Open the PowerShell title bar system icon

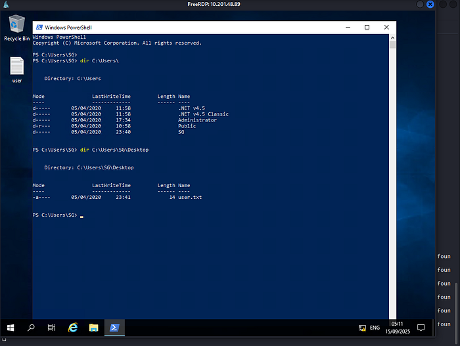(x=39, y=28)
